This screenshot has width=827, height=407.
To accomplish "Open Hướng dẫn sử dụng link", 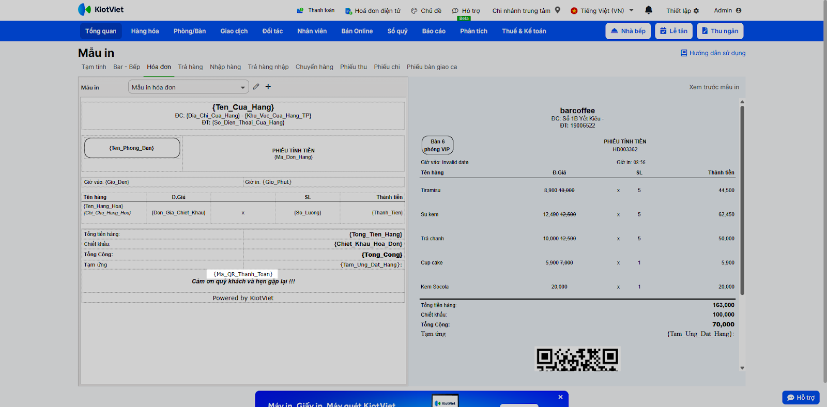I will pos(713,53).
